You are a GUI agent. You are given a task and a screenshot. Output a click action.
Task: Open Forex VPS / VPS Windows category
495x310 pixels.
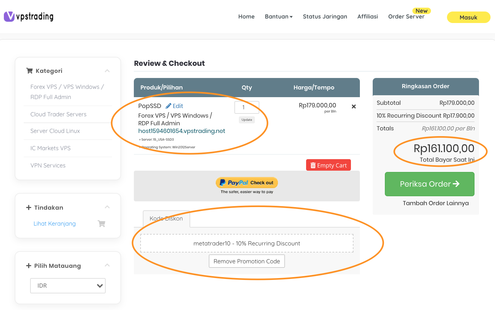coord(67,92)
